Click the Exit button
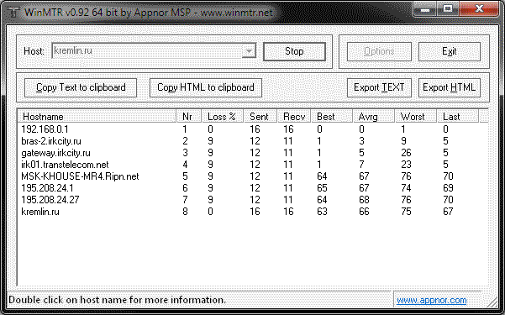This screenshot has height=315, width=505. [x=450, y=51]
